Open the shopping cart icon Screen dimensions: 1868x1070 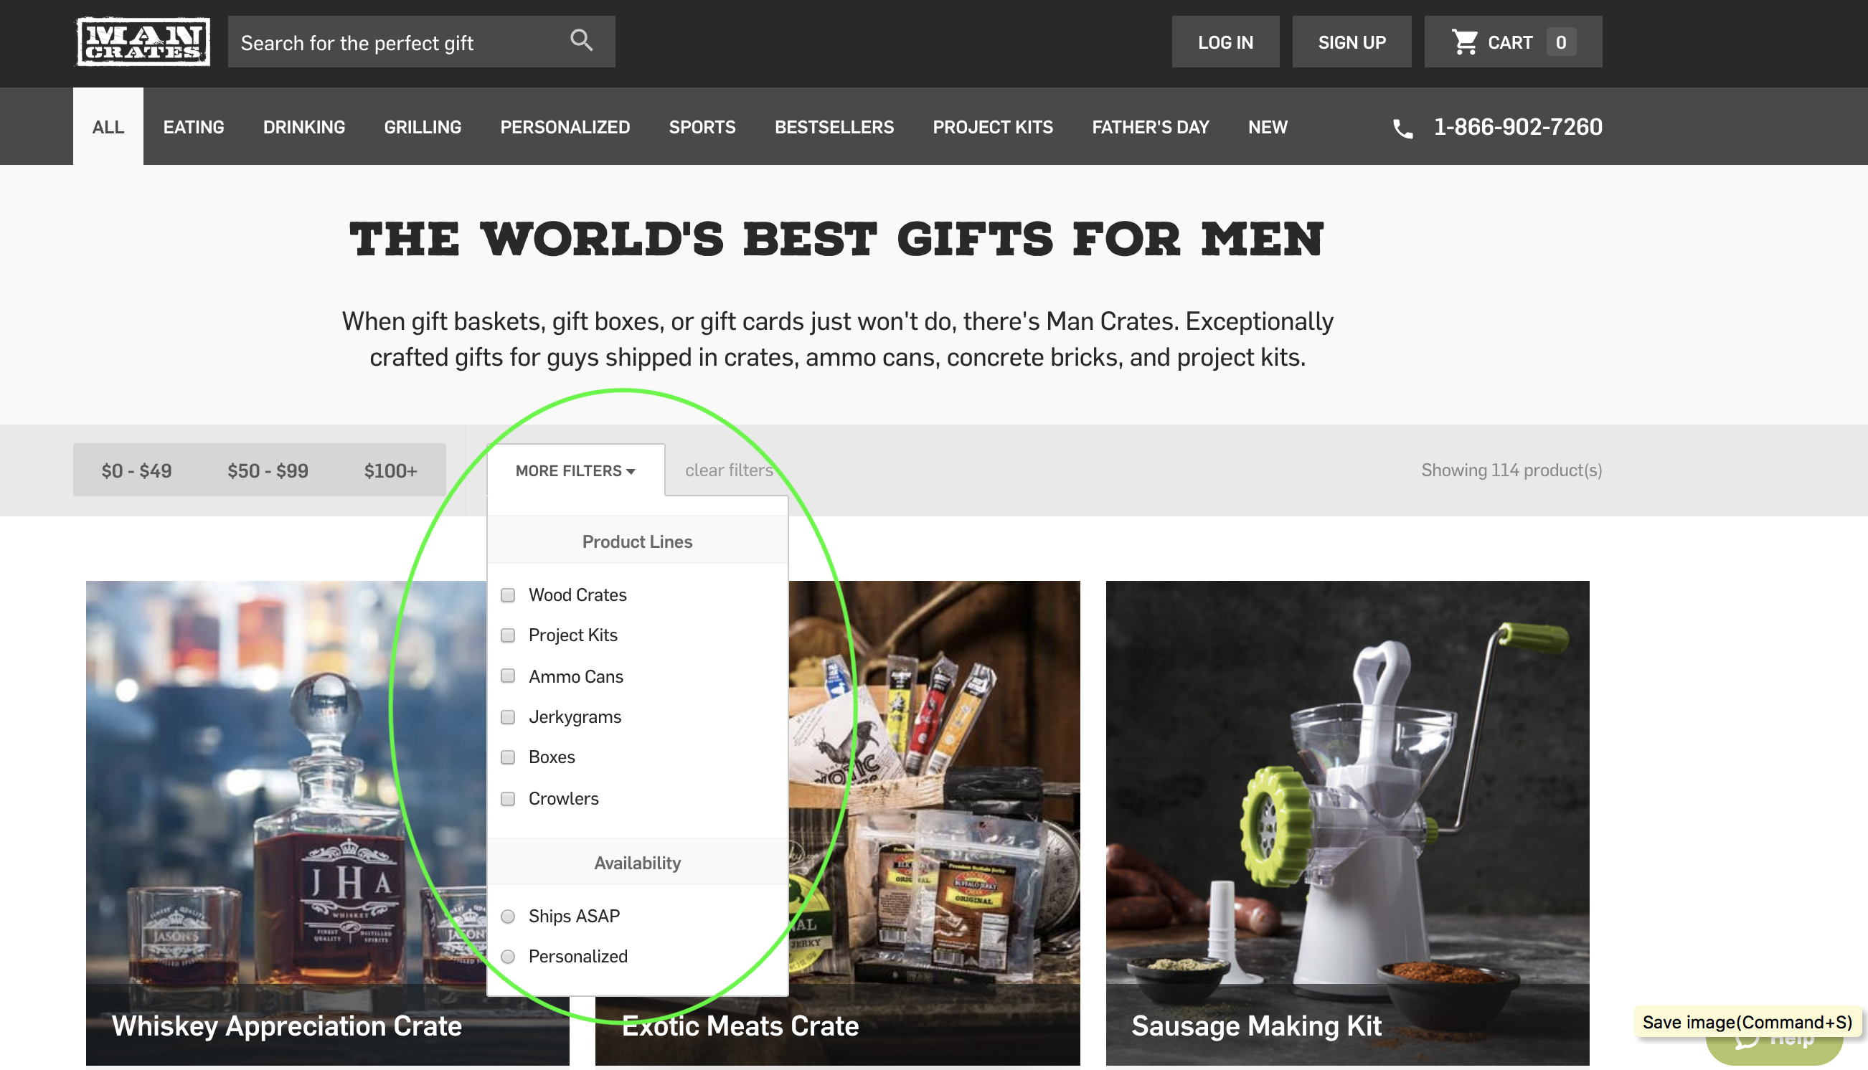(x=1464, y=42)
